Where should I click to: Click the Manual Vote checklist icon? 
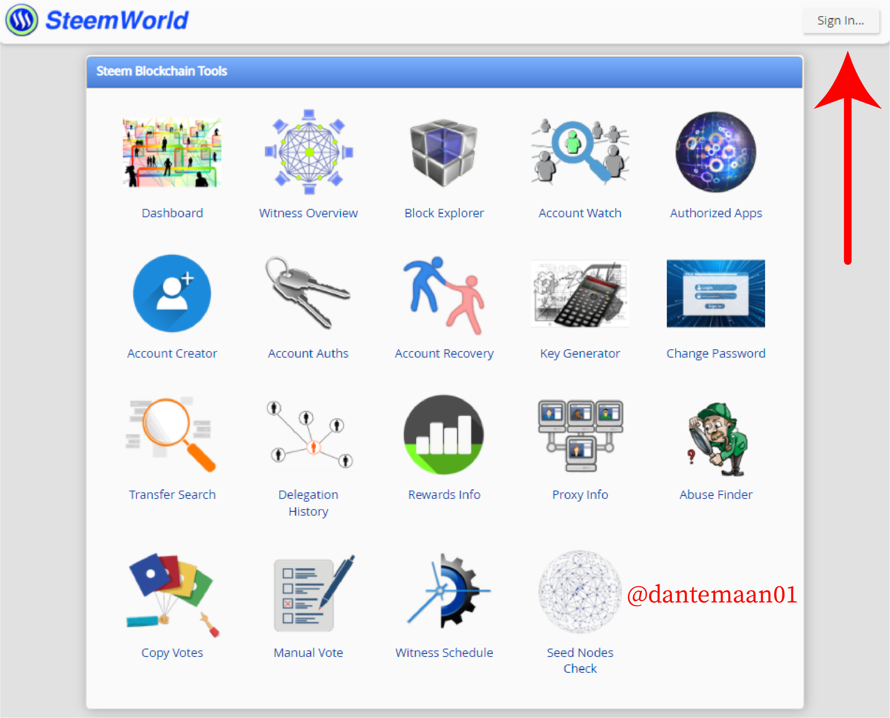pyautogui.click(x=314, y=593)
